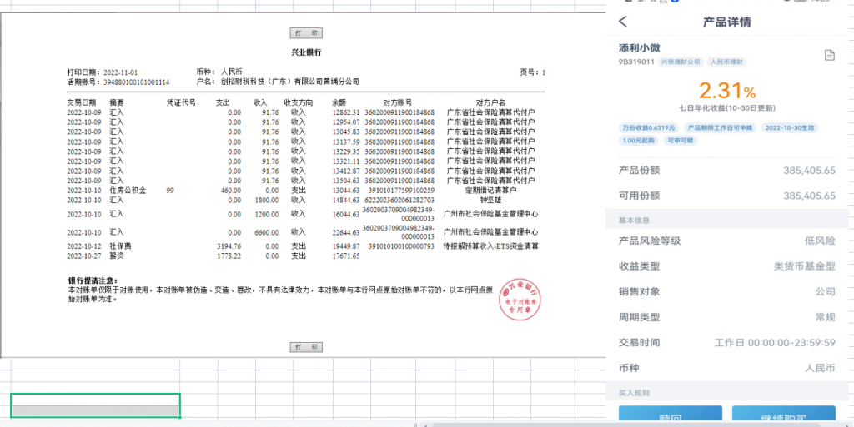Click 七日年化收益(10-30日更新) caption

727,108
